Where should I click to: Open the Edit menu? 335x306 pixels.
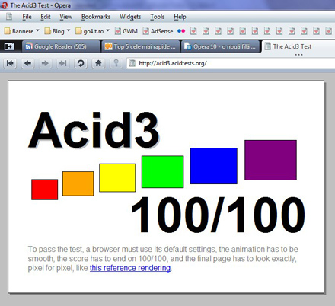[x=46, y=17]
